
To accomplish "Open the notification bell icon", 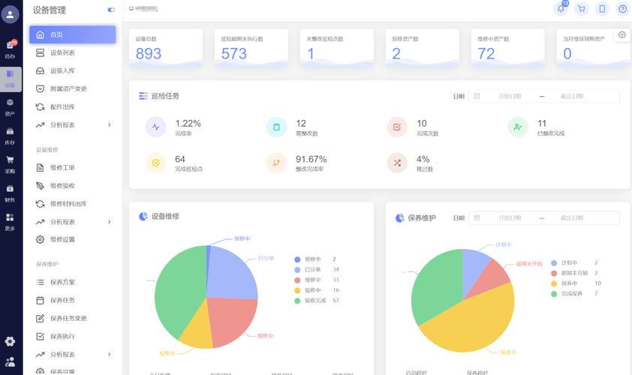I will click(561, 9).
